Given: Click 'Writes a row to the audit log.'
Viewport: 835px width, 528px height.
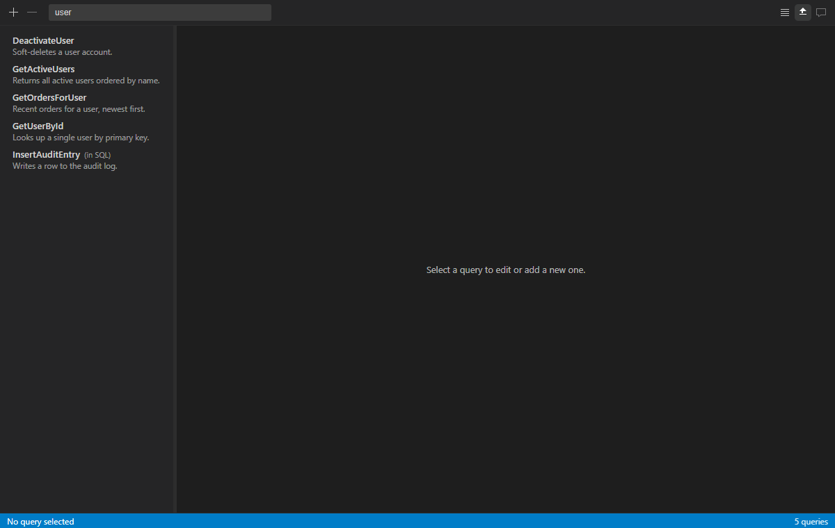Looking at the screenshot, I should click(x=65, y=166).
